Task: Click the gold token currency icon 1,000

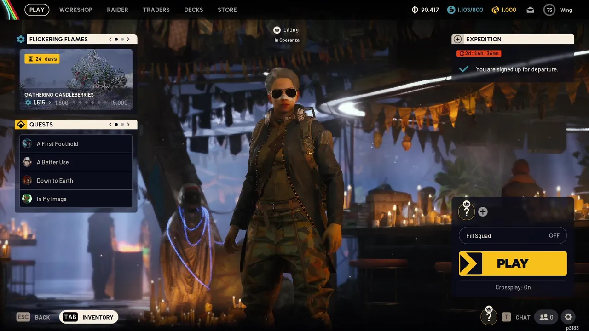Action: point(495,10)
